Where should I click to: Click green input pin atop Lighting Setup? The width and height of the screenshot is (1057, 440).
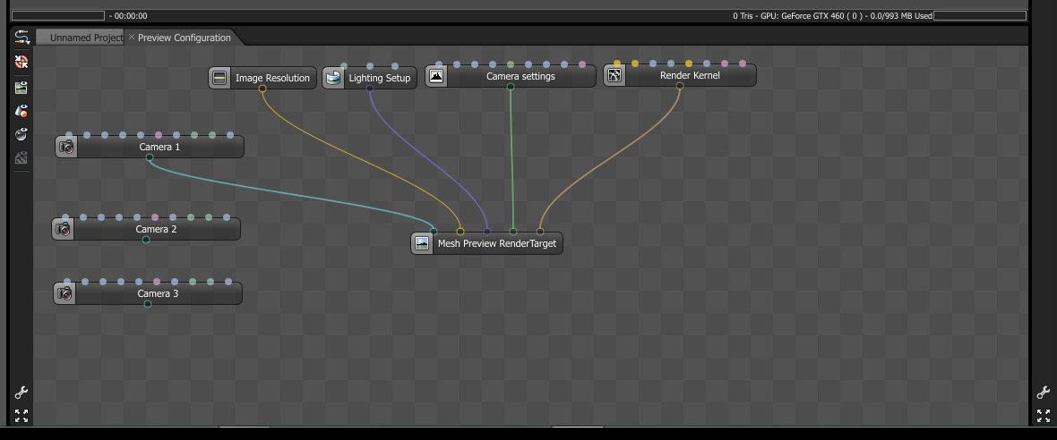(x=344, y=66)
